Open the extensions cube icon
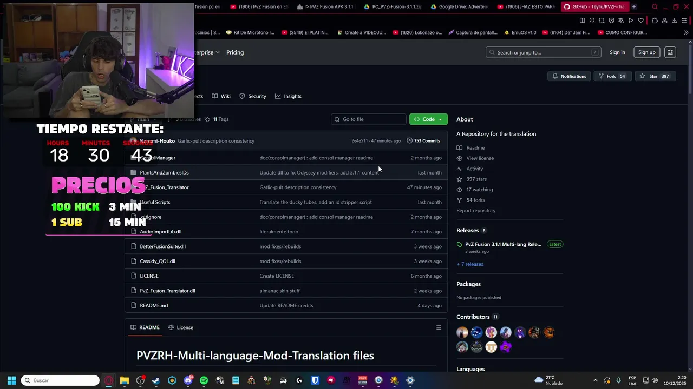Viewport: 693px width, 389px height. (655, 21)
